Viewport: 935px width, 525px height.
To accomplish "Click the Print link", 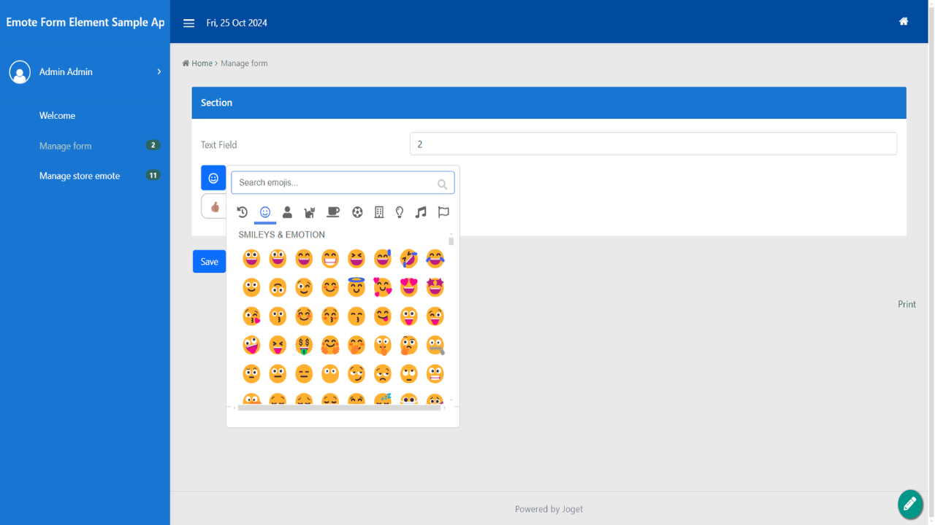I will [x=907, y=304].
